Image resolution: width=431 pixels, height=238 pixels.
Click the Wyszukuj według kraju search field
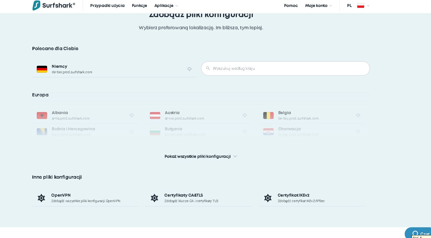tap(289, 68)
